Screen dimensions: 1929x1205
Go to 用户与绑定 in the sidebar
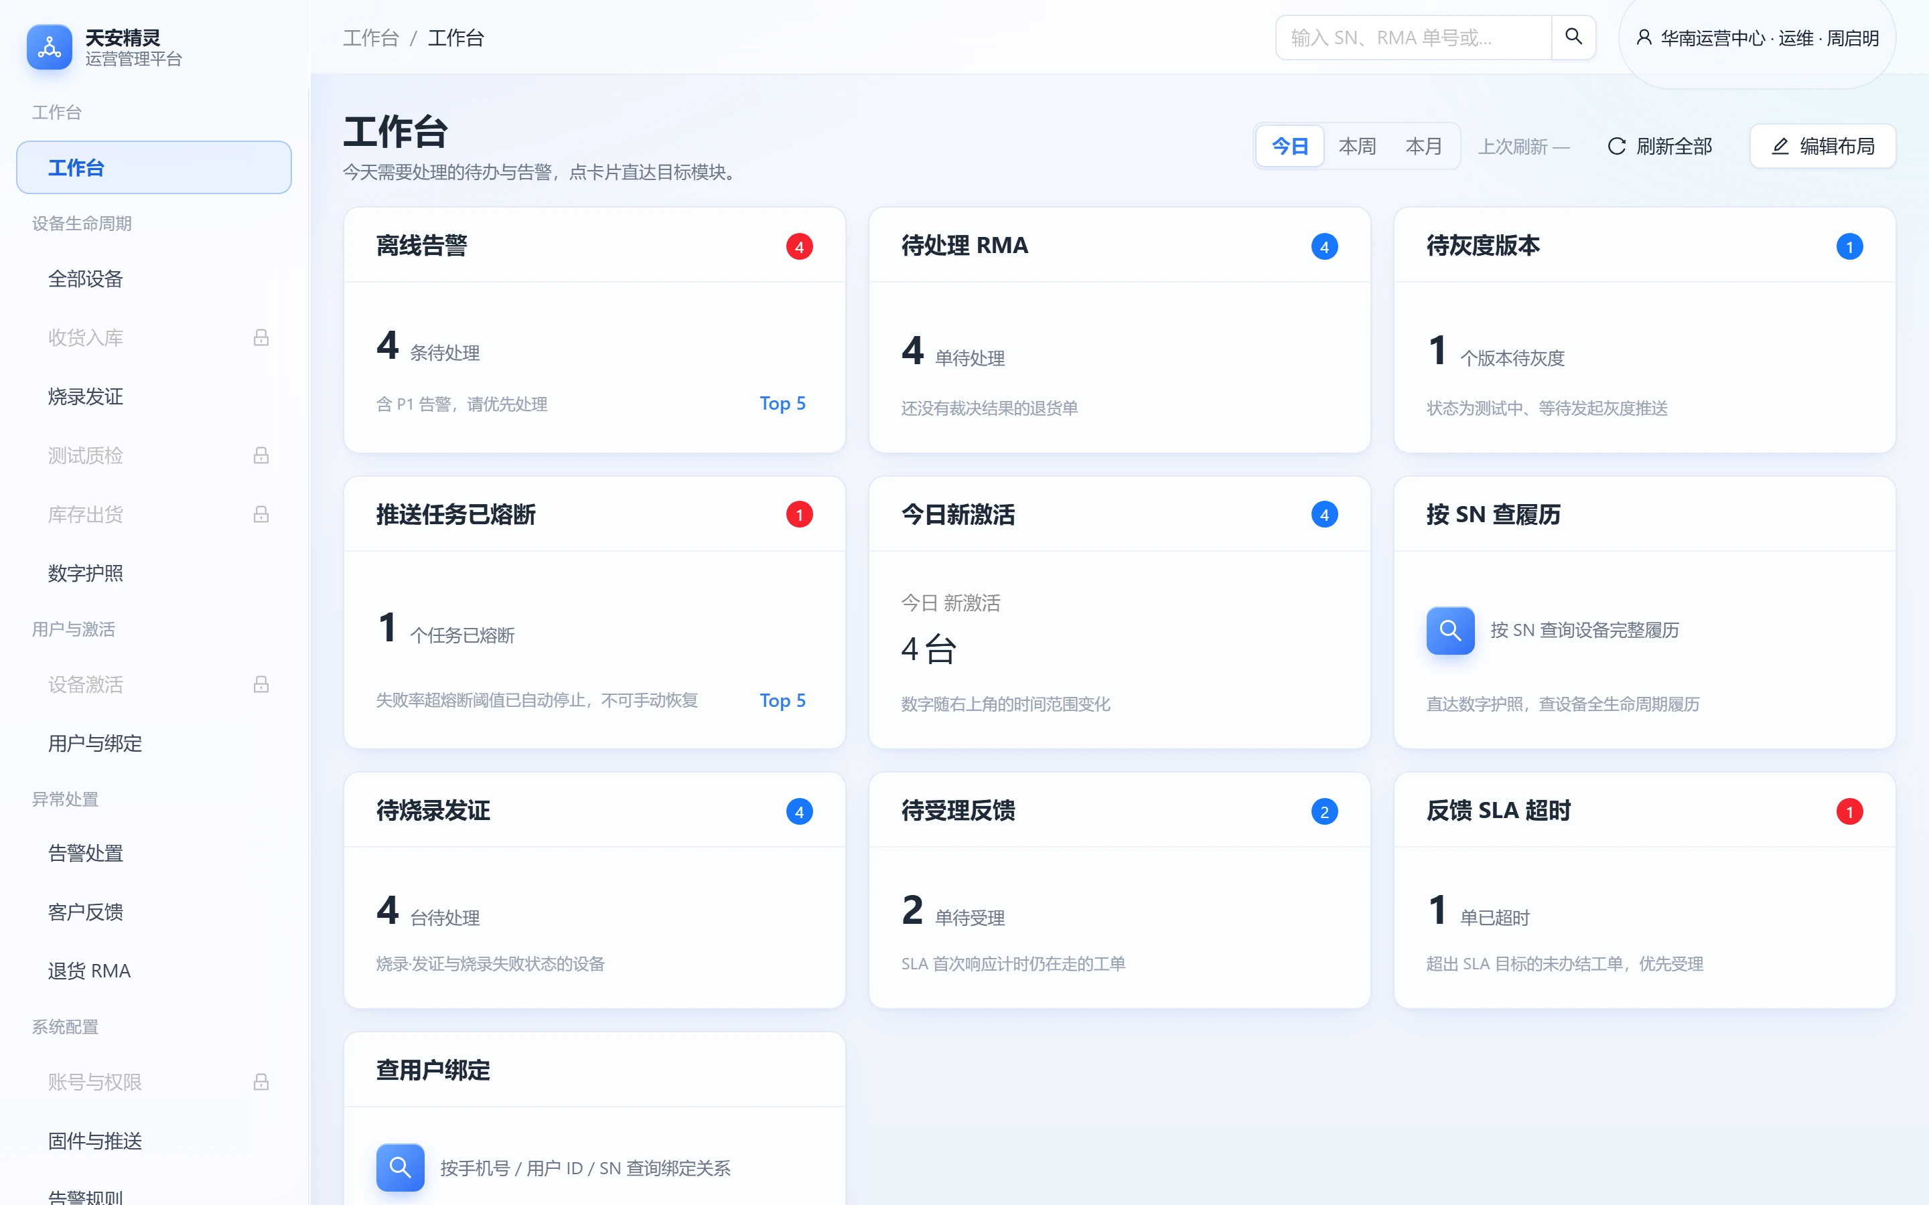point(154,743)
